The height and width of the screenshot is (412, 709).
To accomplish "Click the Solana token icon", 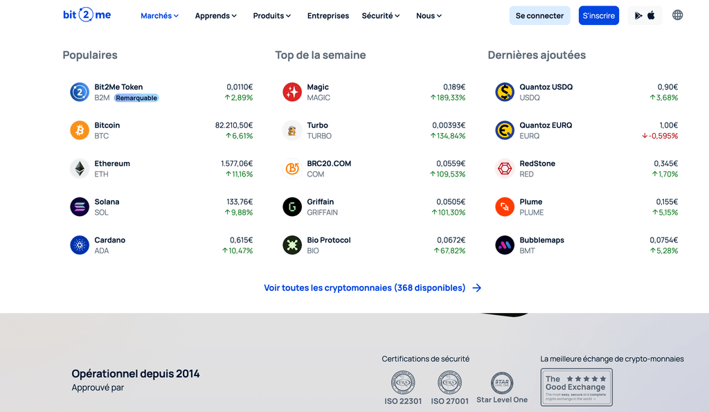I will (79, 206).
